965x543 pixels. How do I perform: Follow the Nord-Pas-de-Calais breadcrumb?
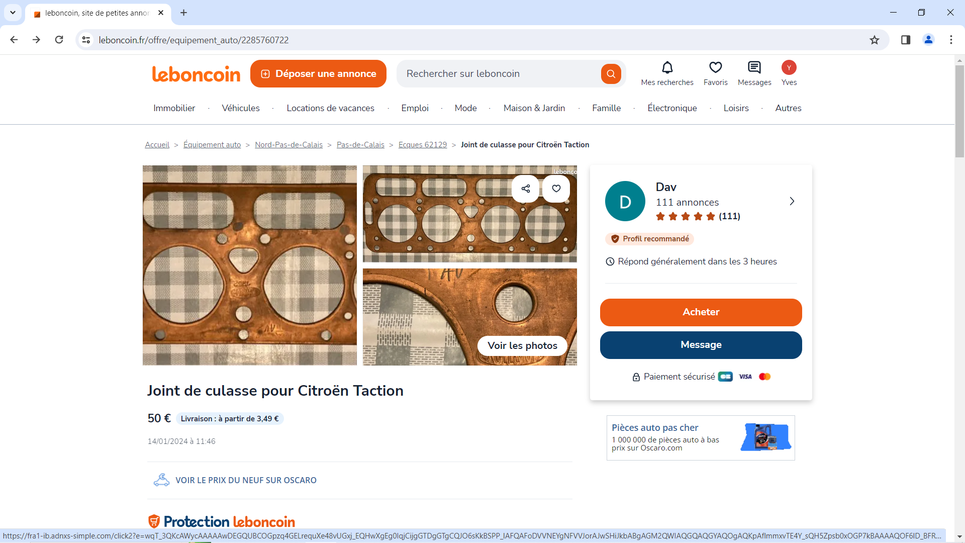(288, 145)
